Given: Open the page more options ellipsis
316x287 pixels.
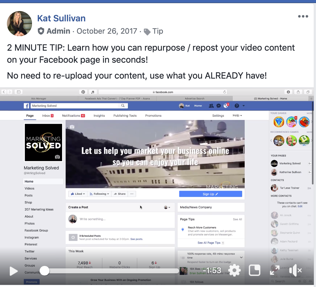Looking at the screenshot, I should tap(132, 194).
